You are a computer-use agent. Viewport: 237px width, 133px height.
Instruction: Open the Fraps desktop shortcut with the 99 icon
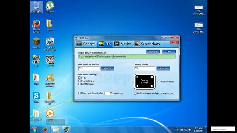[36, 61]
